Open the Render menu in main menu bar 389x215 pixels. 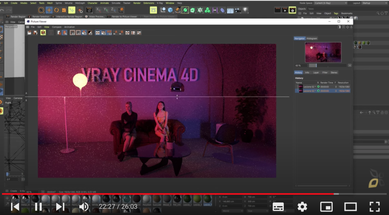pyautogui.click(x=137, y=3)
